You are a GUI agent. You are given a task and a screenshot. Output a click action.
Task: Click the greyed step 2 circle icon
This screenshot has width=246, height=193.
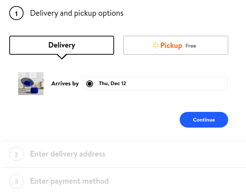pos(16,154)
